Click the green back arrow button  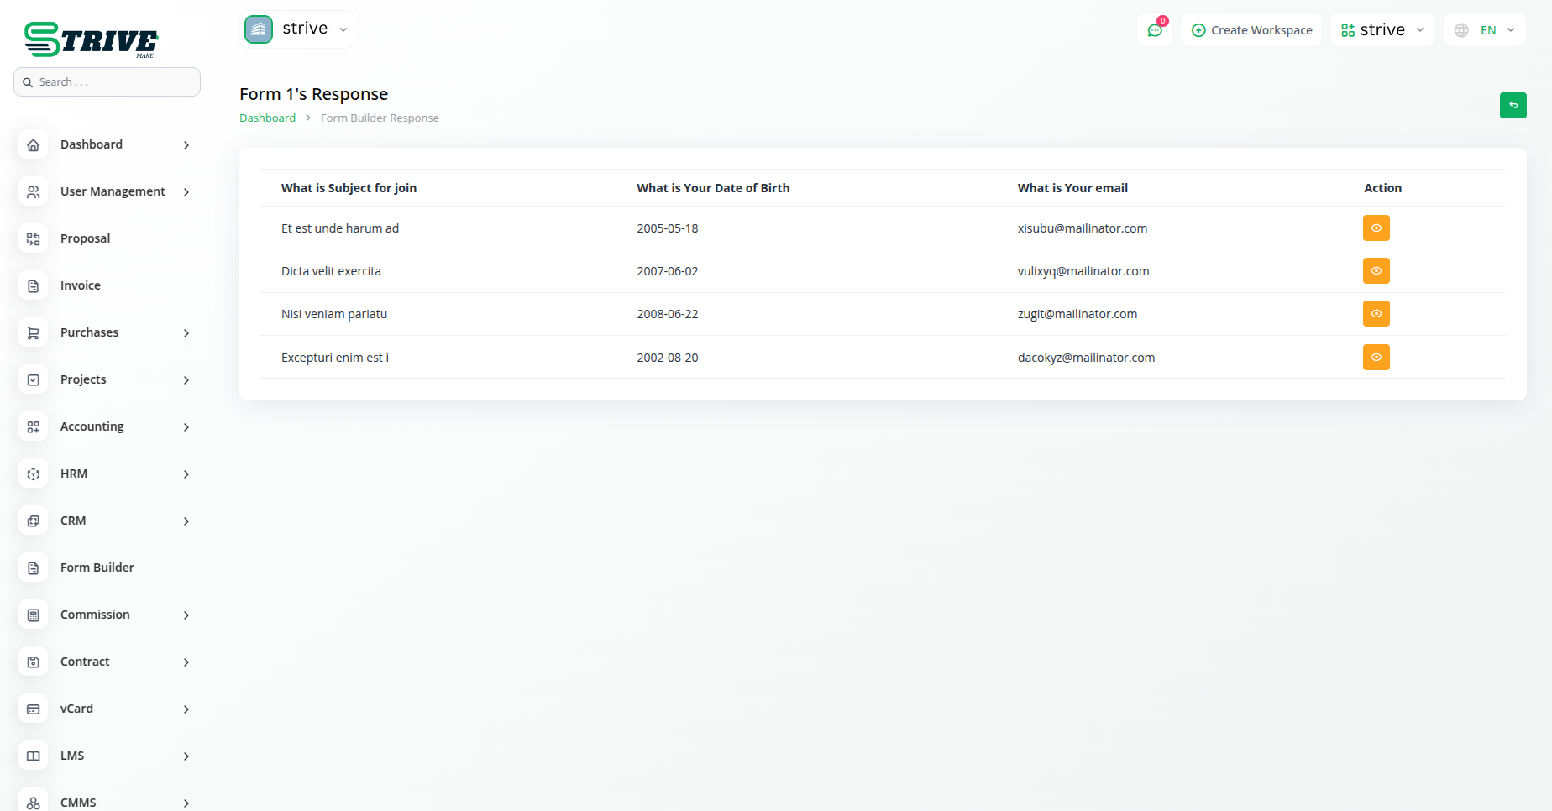pos(1513,105)
